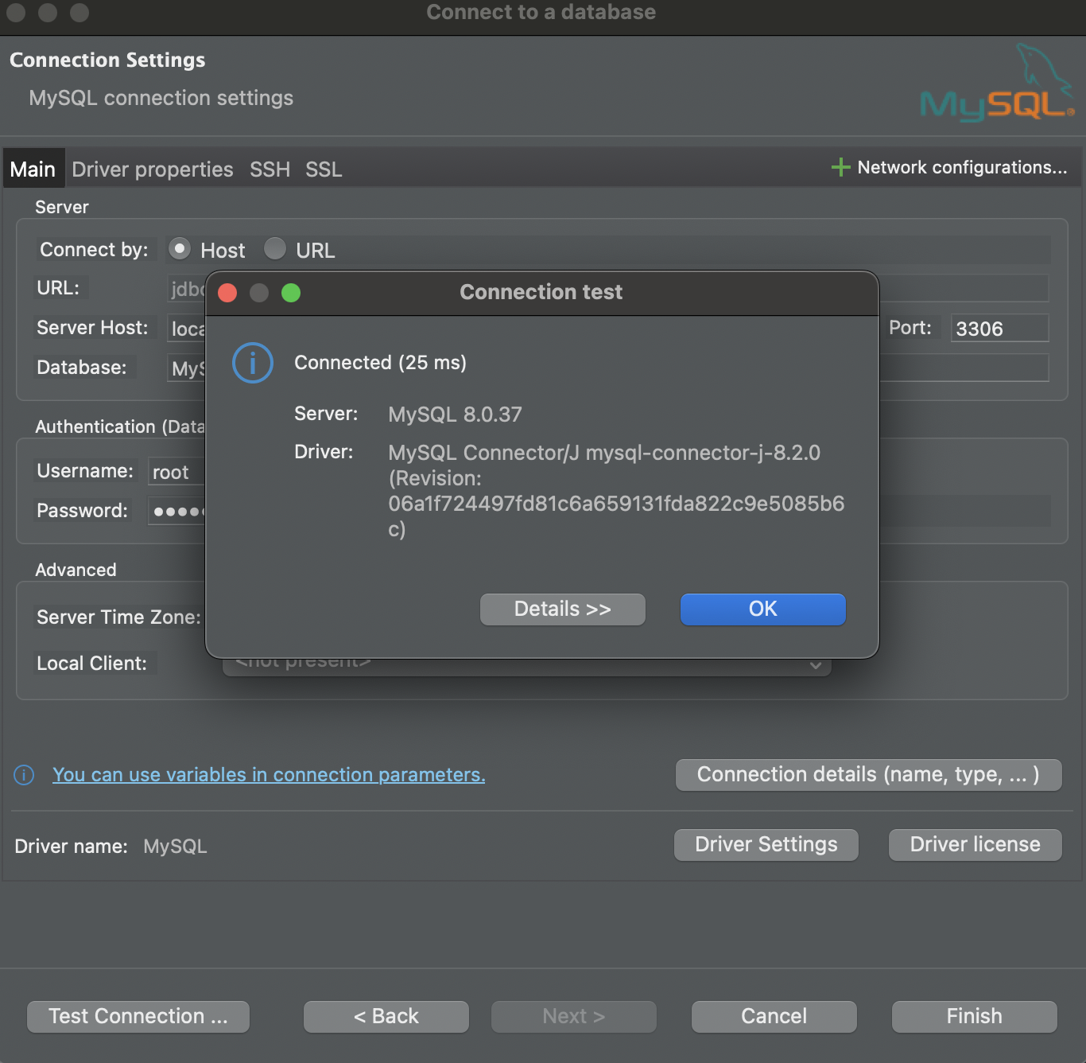The height and width of the screenshot is (1063, 1086).
Task: Click the green plus Network configurations icon
Action: [840, 167]
